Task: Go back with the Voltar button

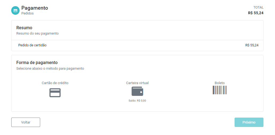Action: 26,122
